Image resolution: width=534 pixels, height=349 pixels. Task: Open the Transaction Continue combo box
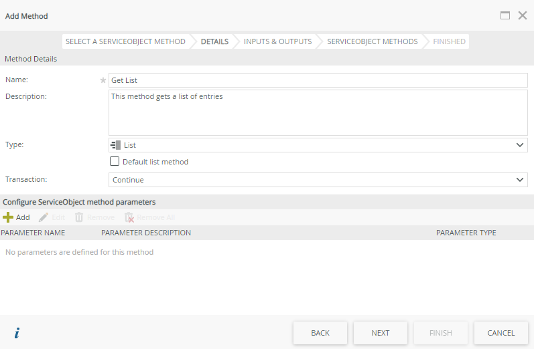(308, 180)
